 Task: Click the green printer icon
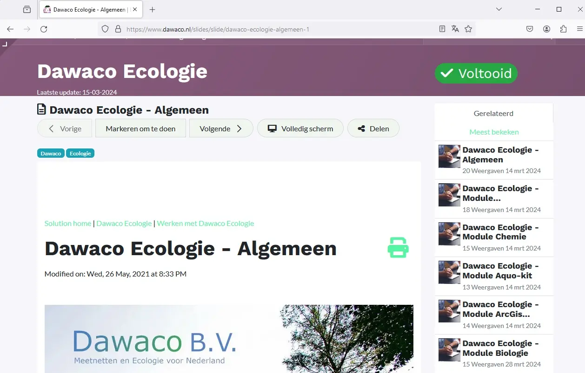pos(398,248)
